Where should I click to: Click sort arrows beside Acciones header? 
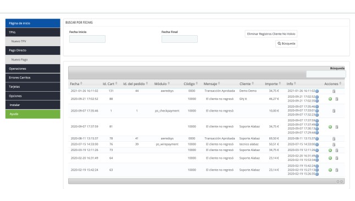point(340,83)
